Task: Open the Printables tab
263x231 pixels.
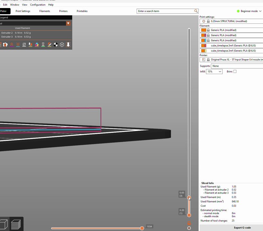Action: [82, 11]
